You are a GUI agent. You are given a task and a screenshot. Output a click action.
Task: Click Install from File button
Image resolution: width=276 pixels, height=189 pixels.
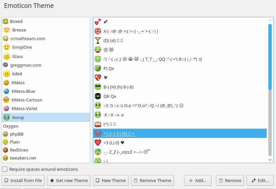pyautogui.click(x=23, y=180)
